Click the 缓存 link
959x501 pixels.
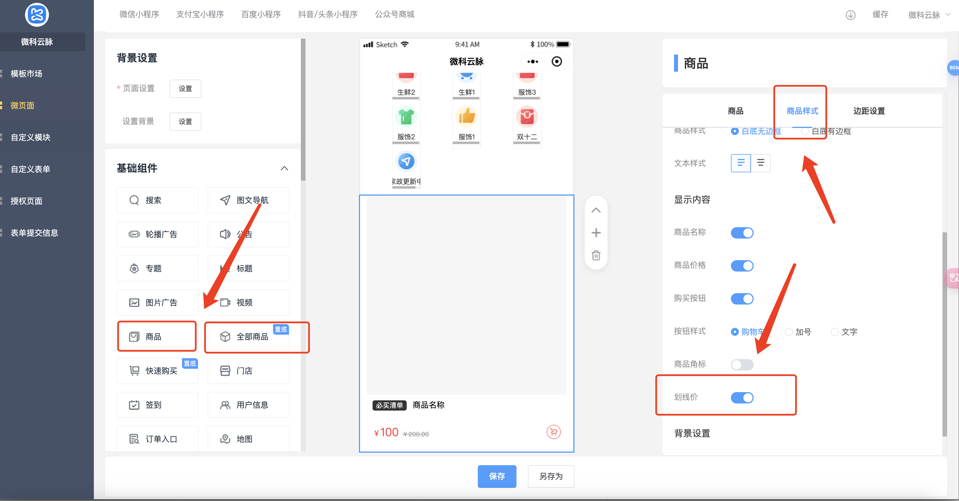tap(880, 14)
